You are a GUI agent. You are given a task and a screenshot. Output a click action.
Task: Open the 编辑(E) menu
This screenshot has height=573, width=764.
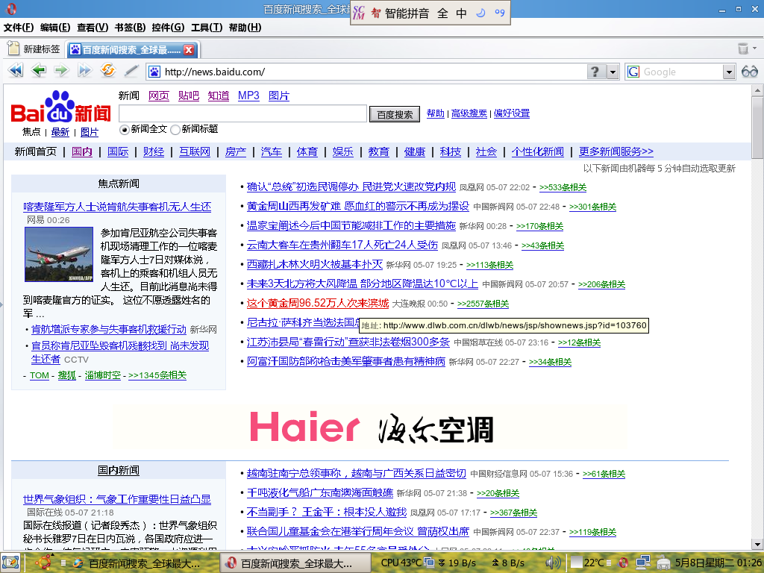[x=55, y=28]
